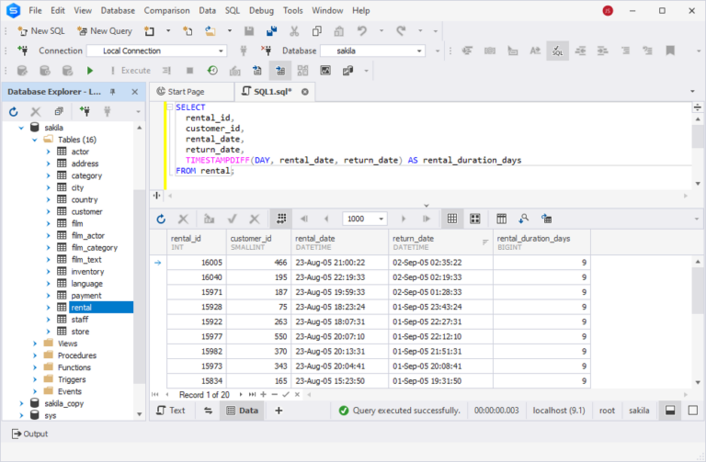Click the add new view plus icon
Image resolution: width=706 pixels, height=462 pixels.
click(x=279, y=411)
